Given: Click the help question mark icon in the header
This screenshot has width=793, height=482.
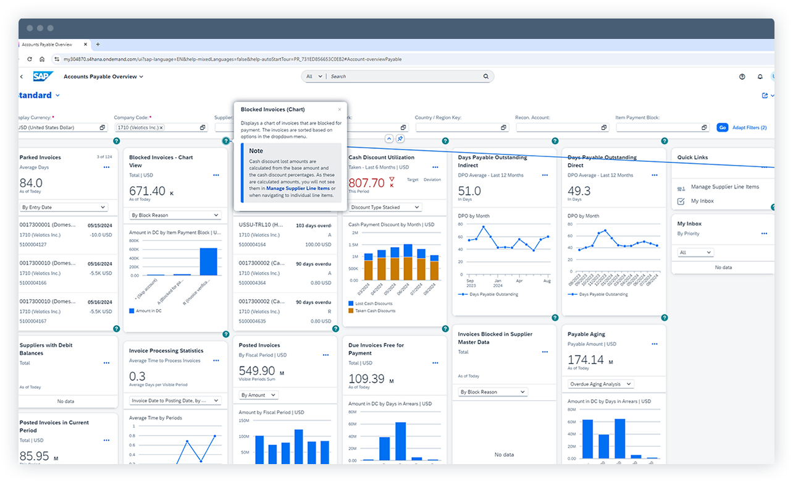Looking at the screenshot, I should [742, 76].
